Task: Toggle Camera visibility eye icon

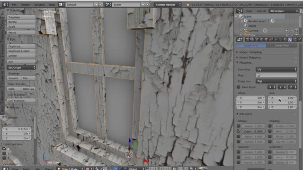Action: coord(287,30)
